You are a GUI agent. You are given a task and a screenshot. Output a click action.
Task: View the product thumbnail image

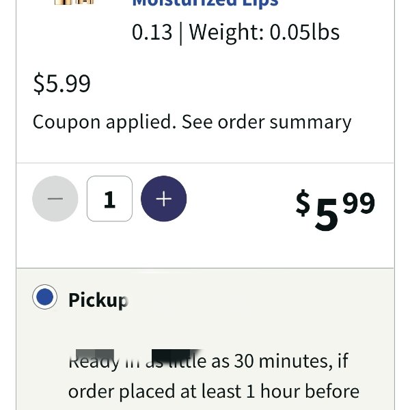coord(74,2)
